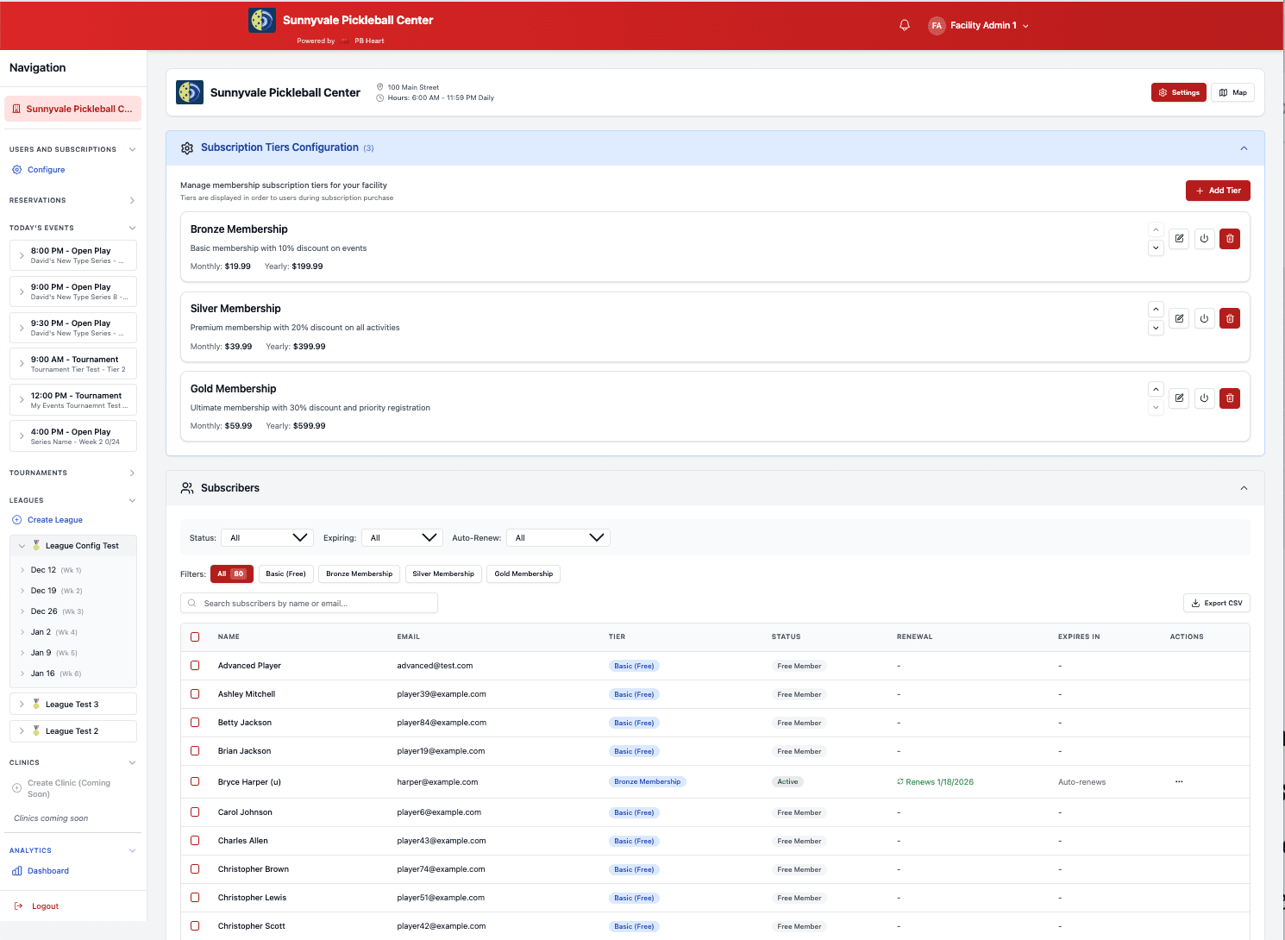Click the subscriber search field
1285x940 pixels.
(x=310, y=604)
